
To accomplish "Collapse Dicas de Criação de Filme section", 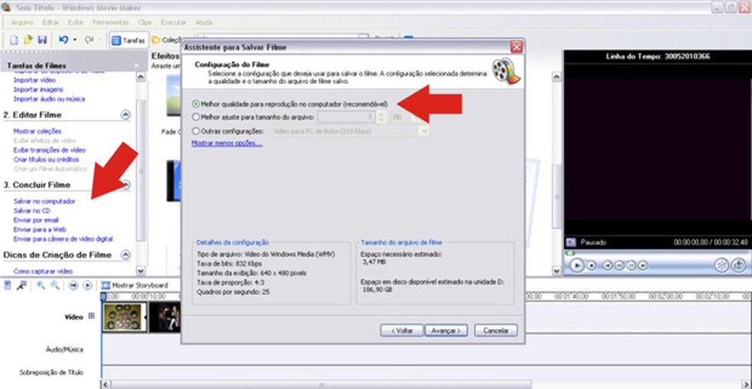I will pyautogui.click(x=125, y=254).
